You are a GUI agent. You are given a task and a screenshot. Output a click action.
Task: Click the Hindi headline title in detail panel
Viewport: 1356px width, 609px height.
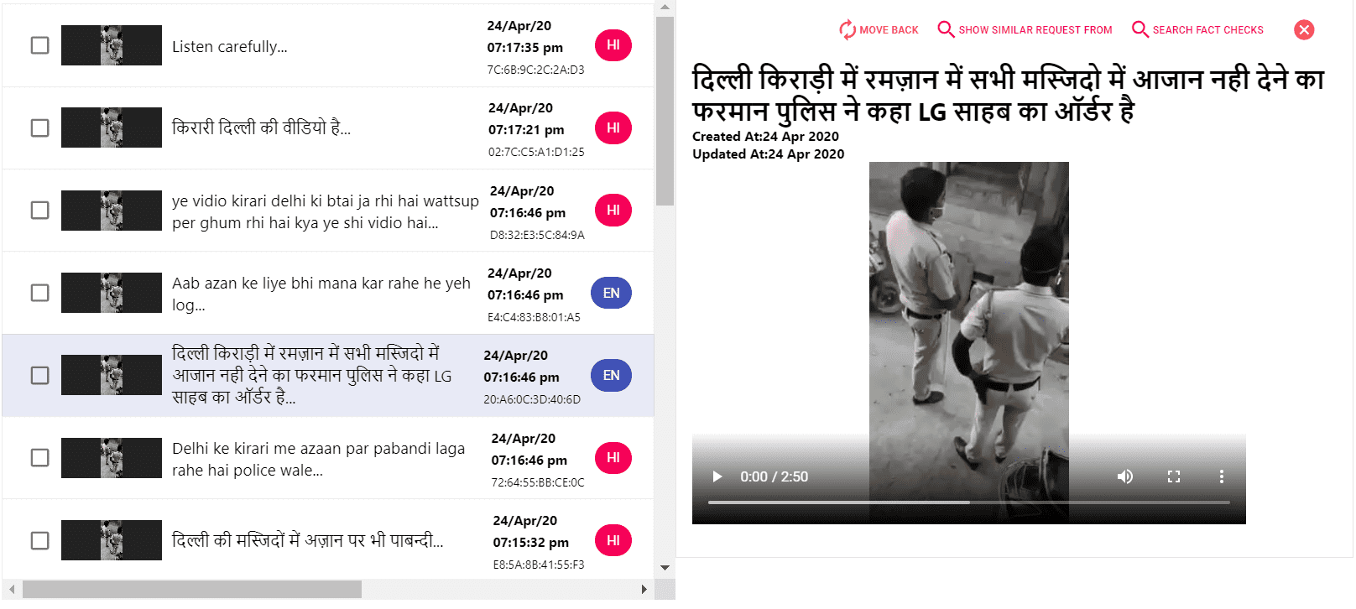(1008, 95)
